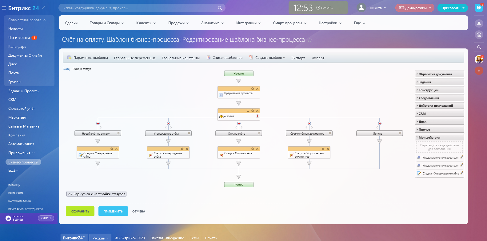Open settings gear of Условие block
This screenshot has width=487, height=241.
253,111
